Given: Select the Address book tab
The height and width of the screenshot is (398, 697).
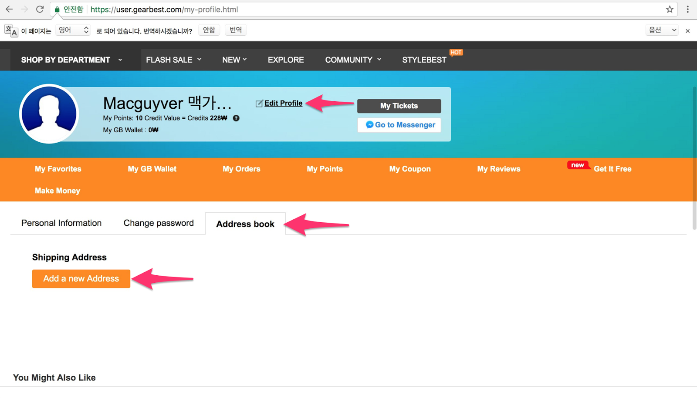Looking at the screenshot, I should (245, 224).
